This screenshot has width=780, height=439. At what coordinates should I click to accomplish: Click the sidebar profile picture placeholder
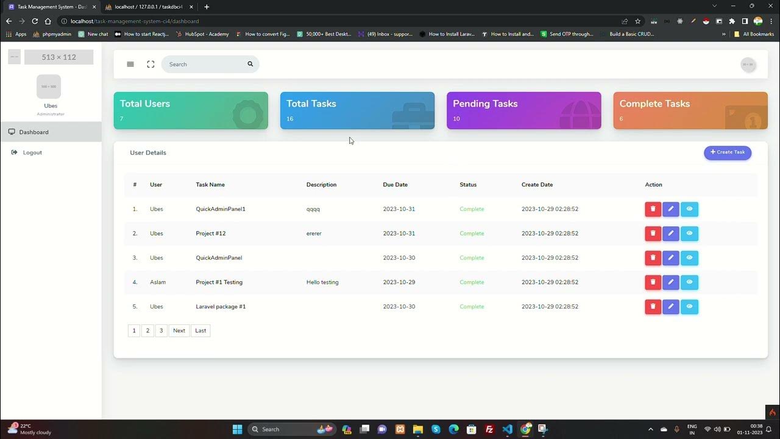49,87
